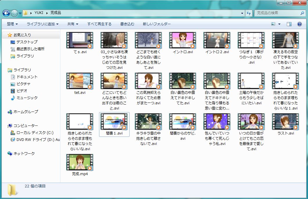Click すべて再生する button

tap(99, 24)
